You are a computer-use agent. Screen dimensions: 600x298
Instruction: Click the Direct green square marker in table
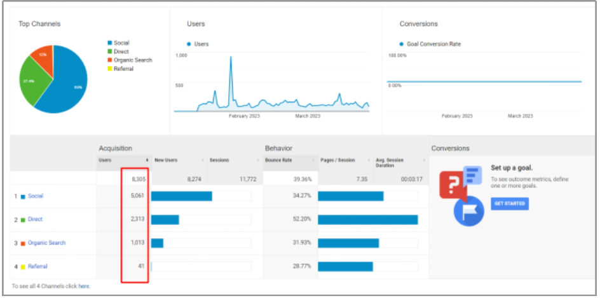24,220
